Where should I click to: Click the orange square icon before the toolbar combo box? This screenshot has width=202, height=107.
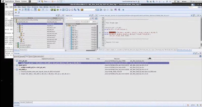point(82,10)
